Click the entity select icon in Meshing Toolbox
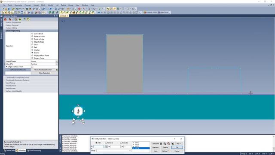The width and height of the screenshot is (275, 155). 25,19
